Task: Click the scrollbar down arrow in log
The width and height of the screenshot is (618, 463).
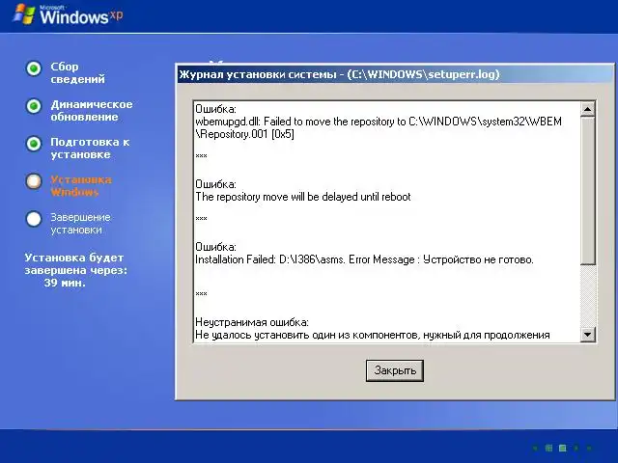Action: [x=587, y=335]
